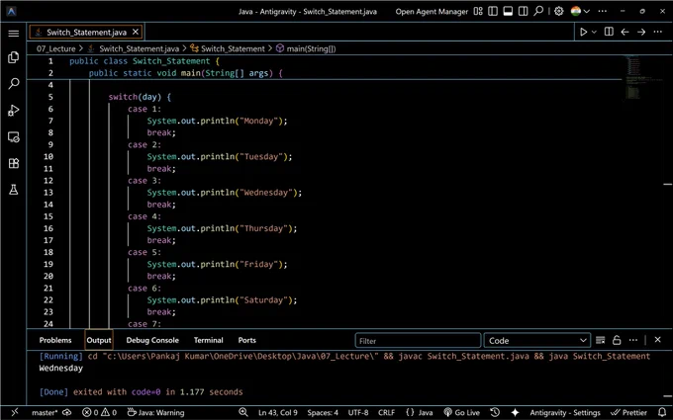Click Open Agent Manager
Image resolution: width=673 pixels, height=420 pixels.
(432, 12)
